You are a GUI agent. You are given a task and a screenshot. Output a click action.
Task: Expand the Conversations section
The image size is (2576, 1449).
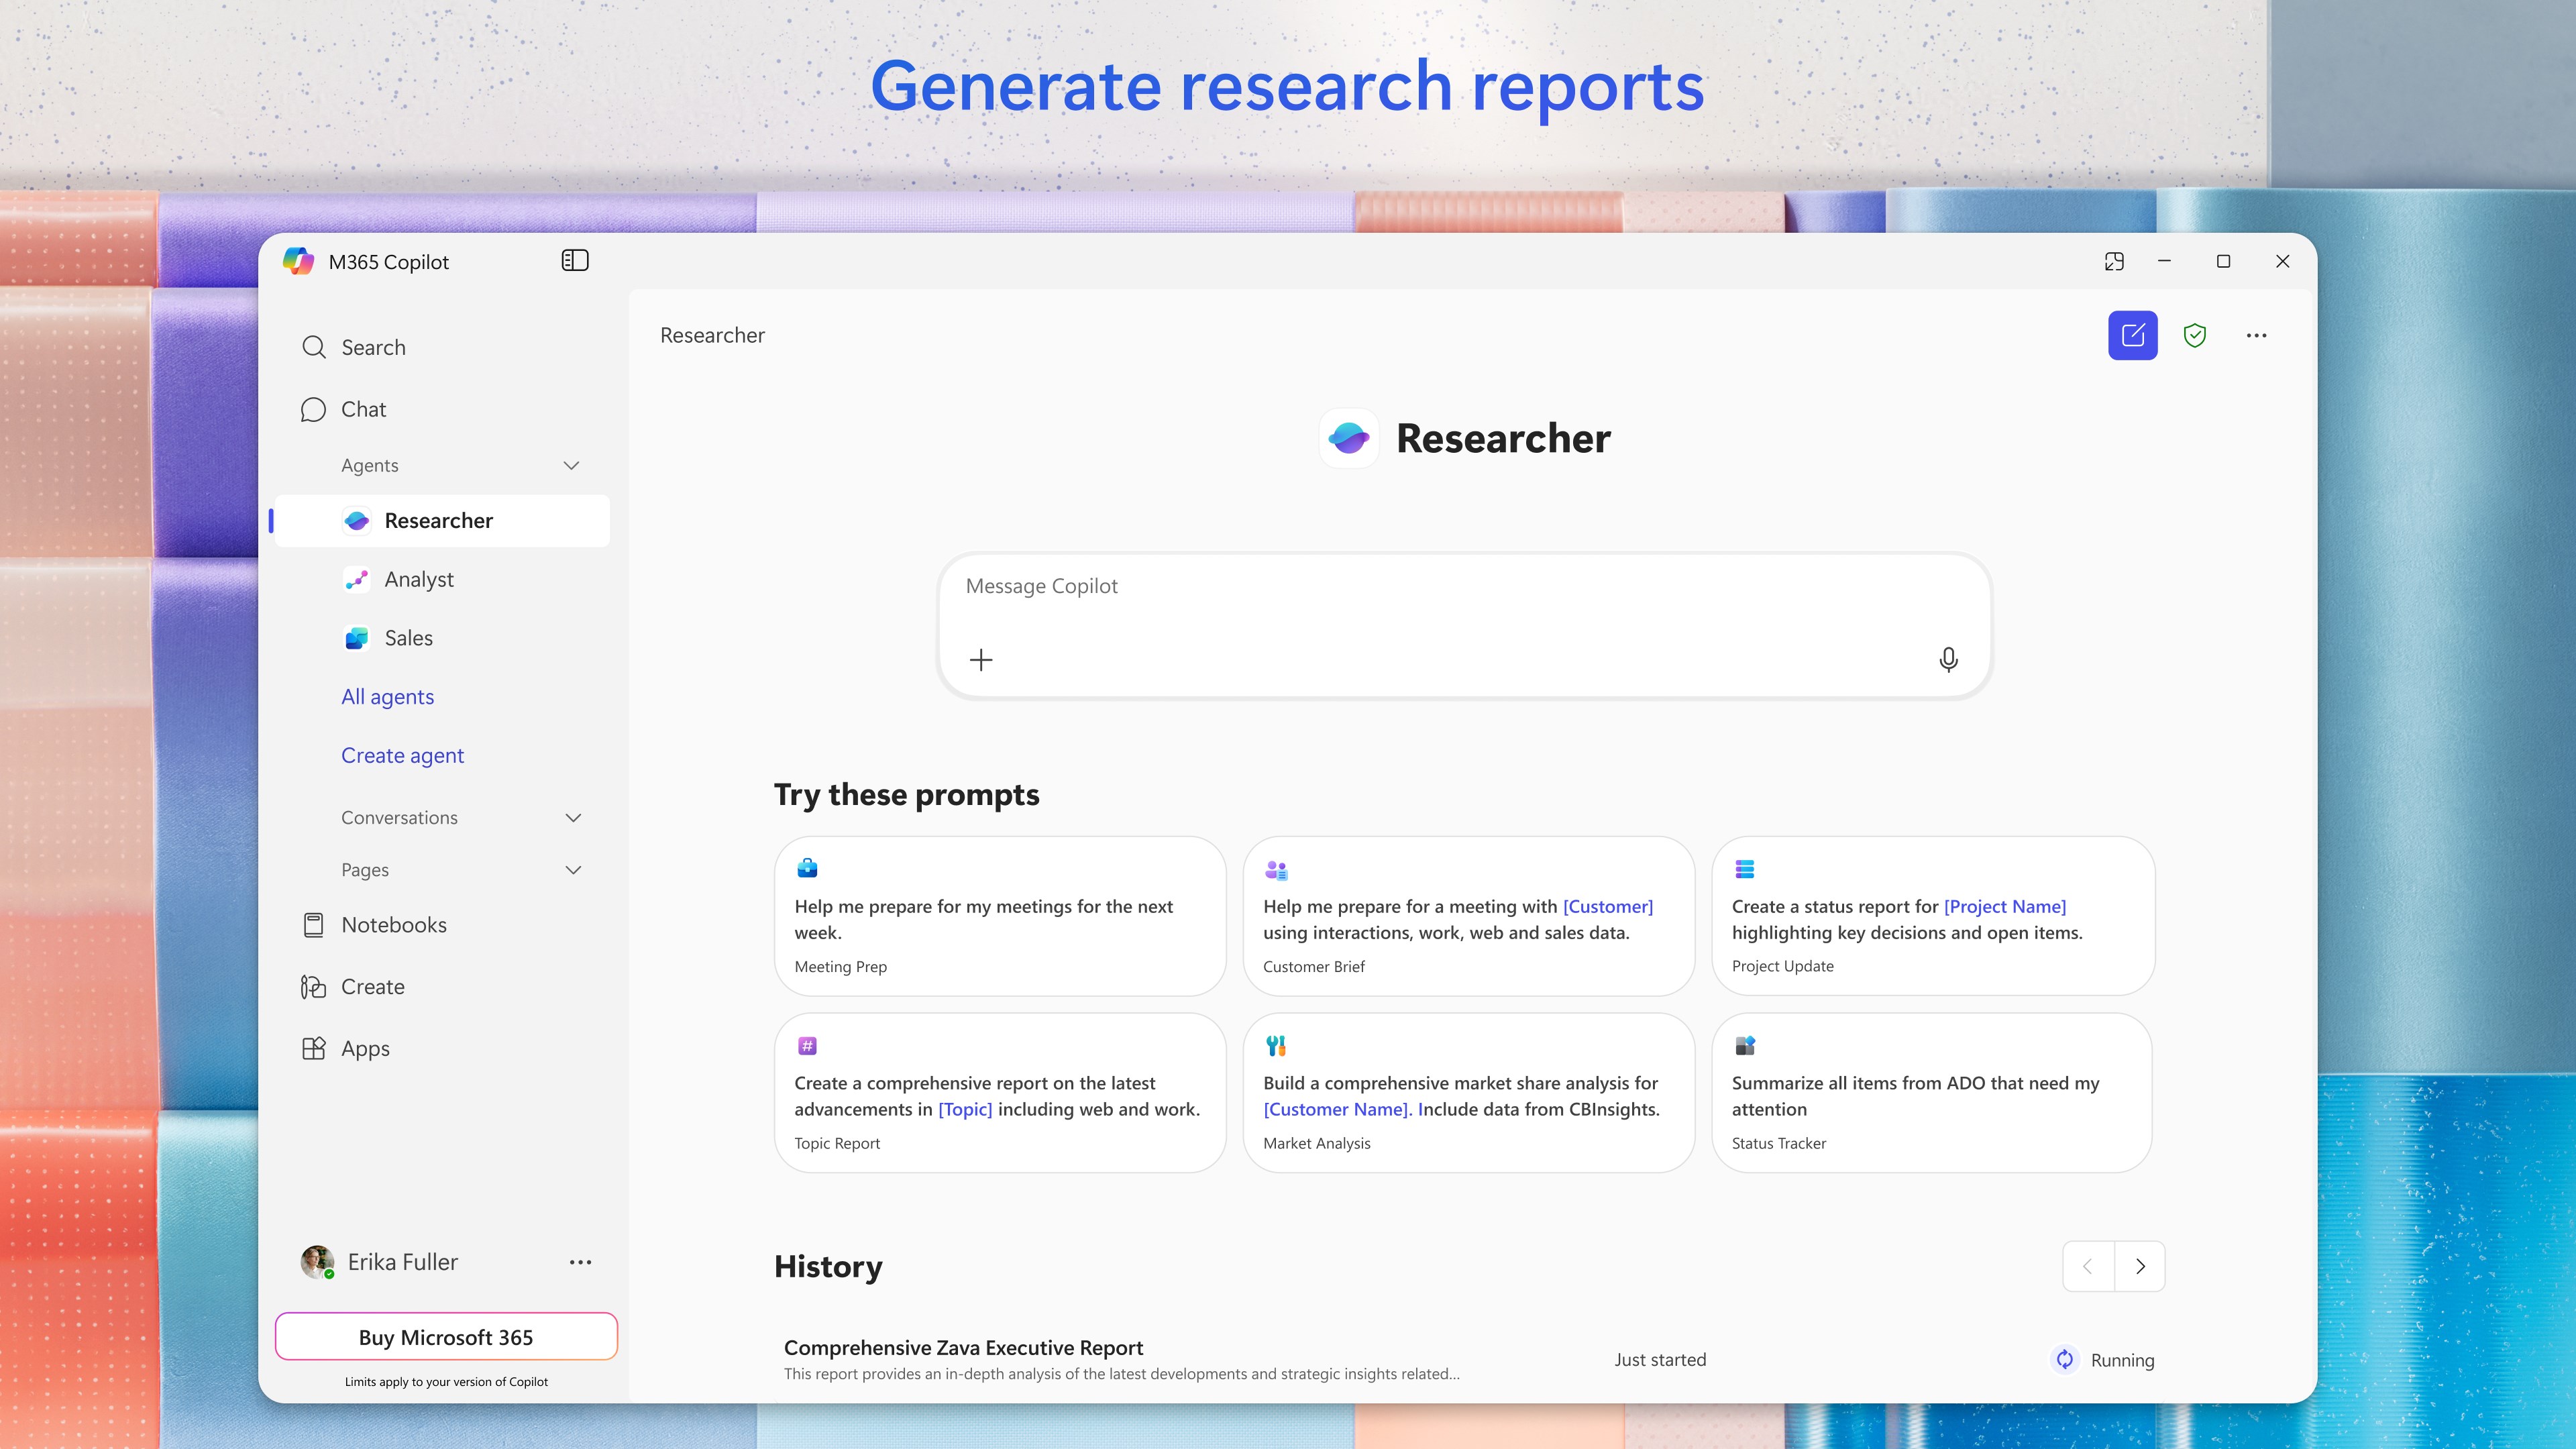[x=573, y=817]
